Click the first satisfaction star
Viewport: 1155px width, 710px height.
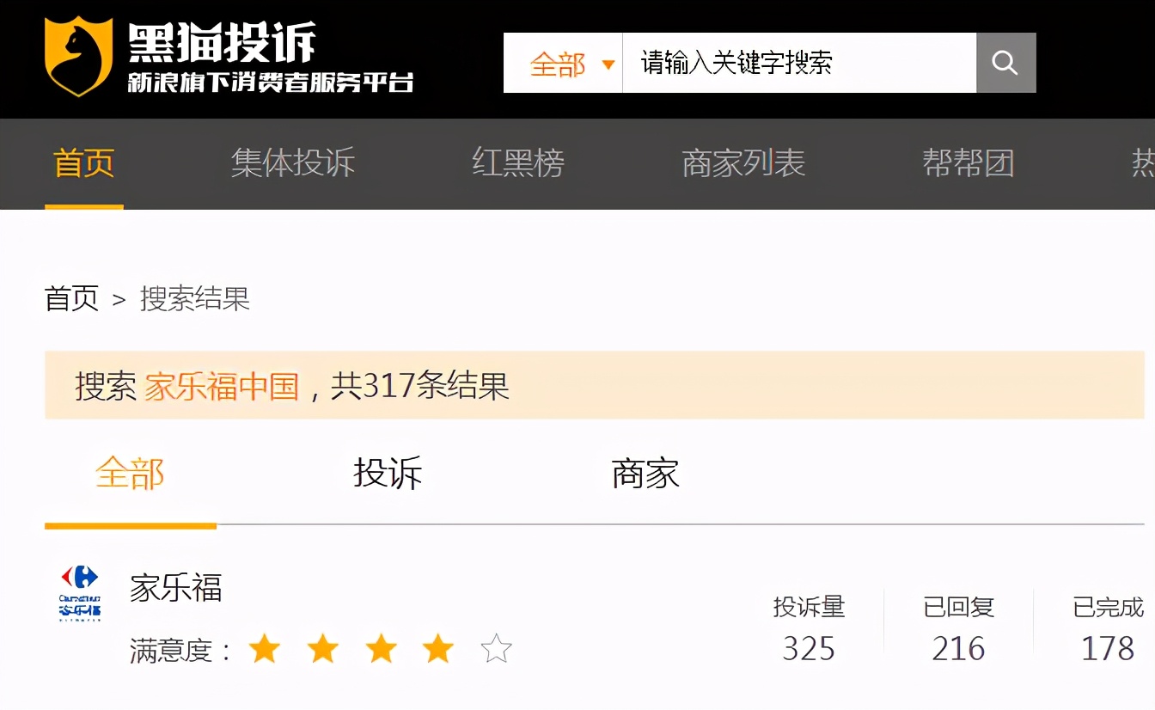265,649
